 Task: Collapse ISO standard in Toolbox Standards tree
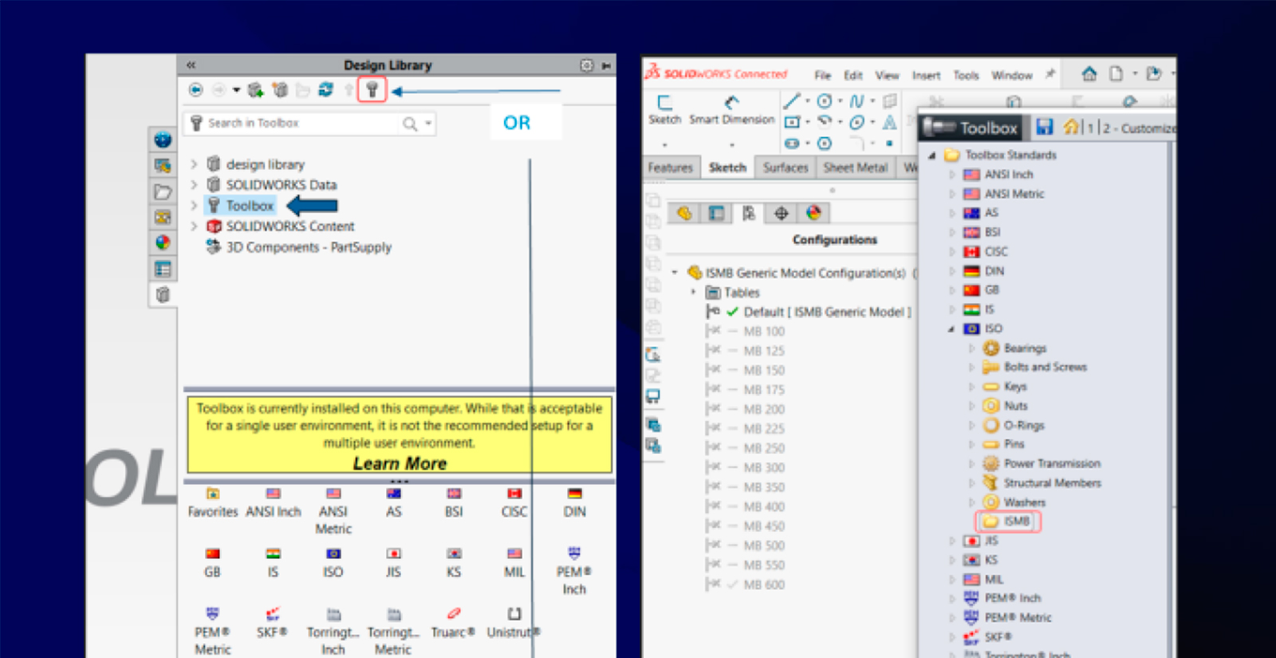(x=951, y=329)
